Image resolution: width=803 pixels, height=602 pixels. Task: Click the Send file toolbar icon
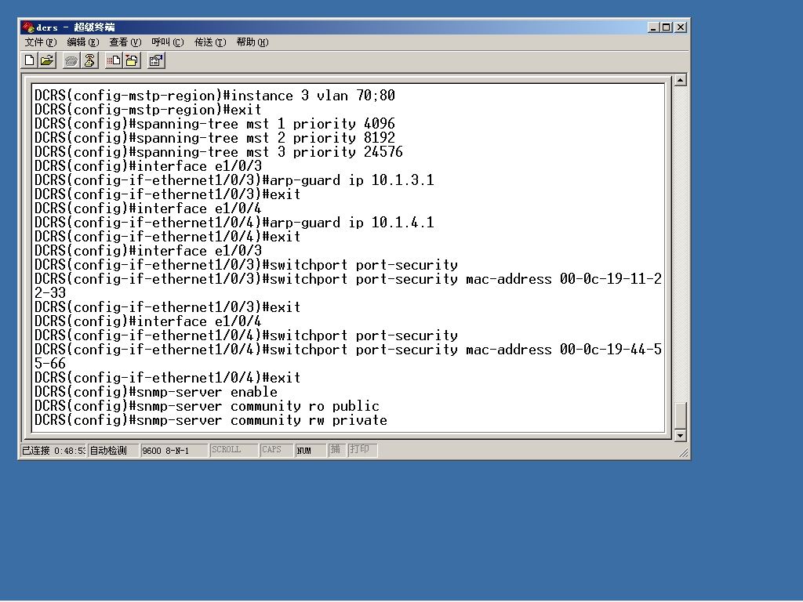114,60
